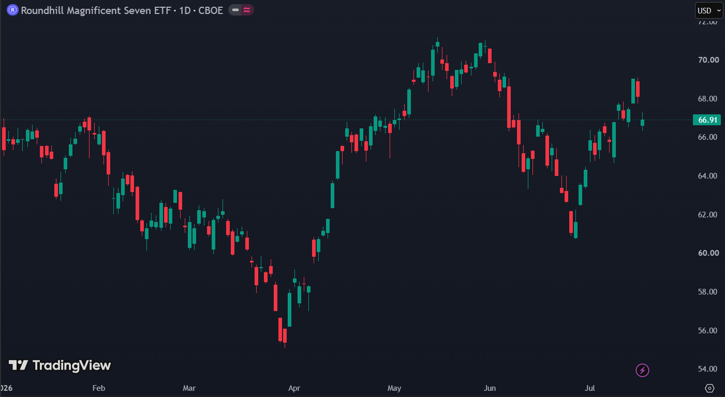This screenshot has width=725, height=397.
Task: Click the Mar label on time axis
Action: tap(190, 388)
